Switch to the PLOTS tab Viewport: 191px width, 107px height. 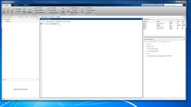(16, 5)
